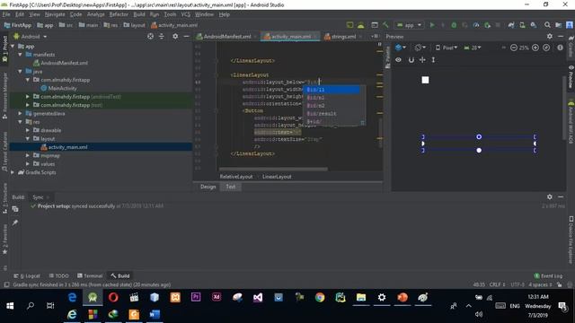
Task: Open Chrome from Windows taskbar
Action: (x=320, y=297)
